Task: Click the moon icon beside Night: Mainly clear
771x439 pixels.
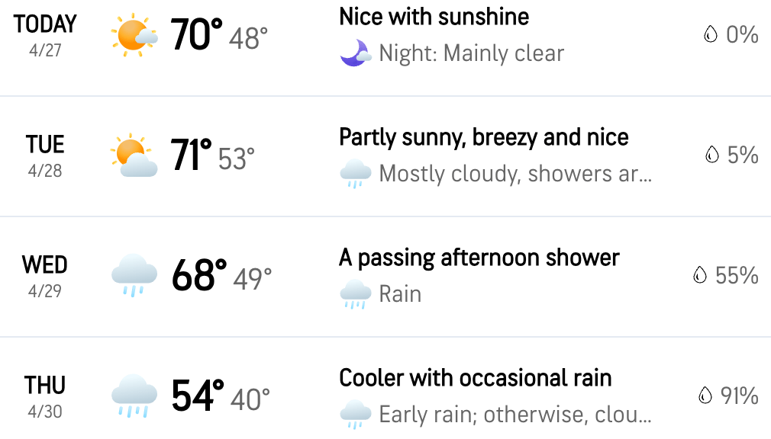Action: [x=355, y=53]
